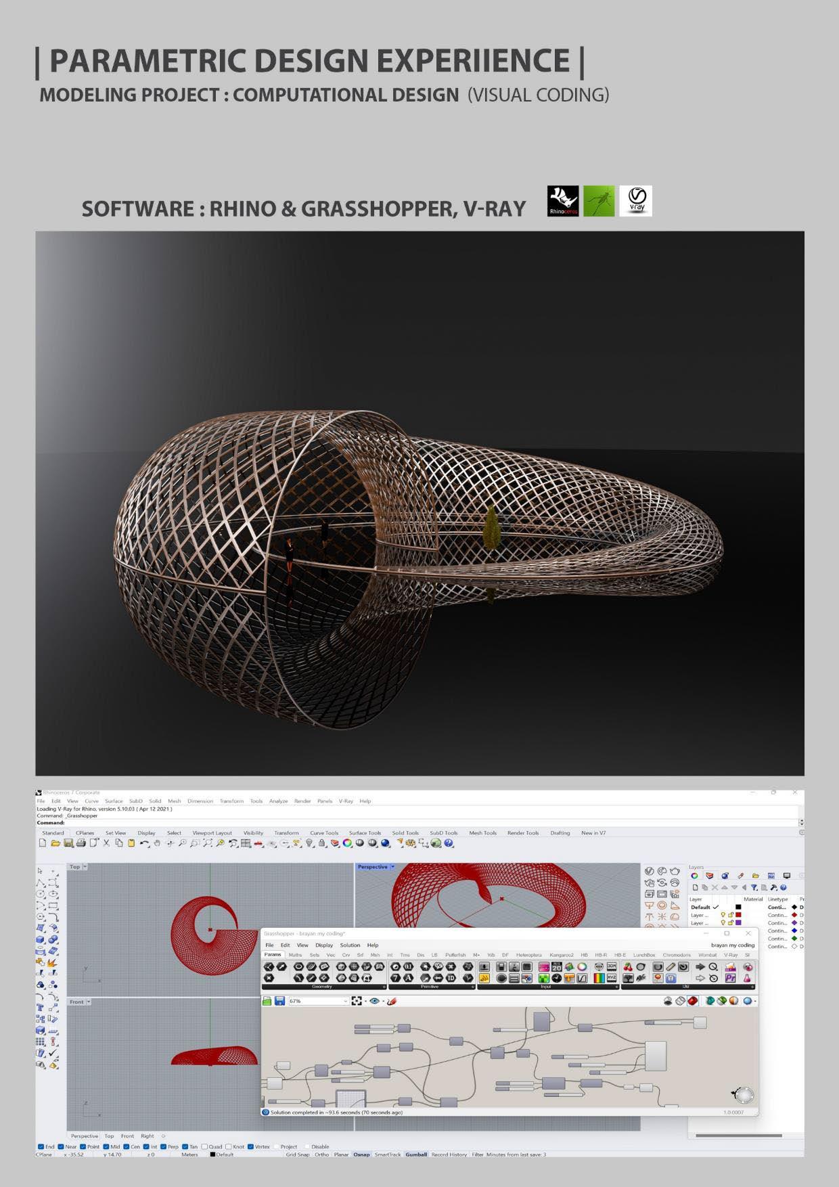The image size is (839, 1187).
Task: Expand the Geometry group panel in Grasshopper
Action: 384,987
